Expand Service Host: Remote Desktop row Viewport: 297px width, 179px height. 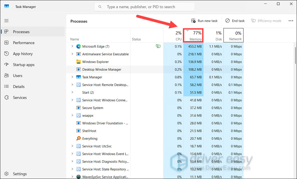(72, 85)
